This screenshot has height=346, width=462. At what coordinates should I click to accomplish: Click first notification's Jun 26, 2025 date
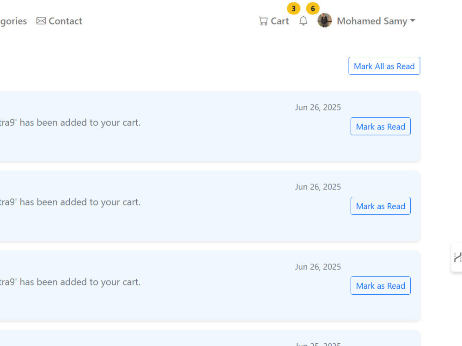point(318,107)
